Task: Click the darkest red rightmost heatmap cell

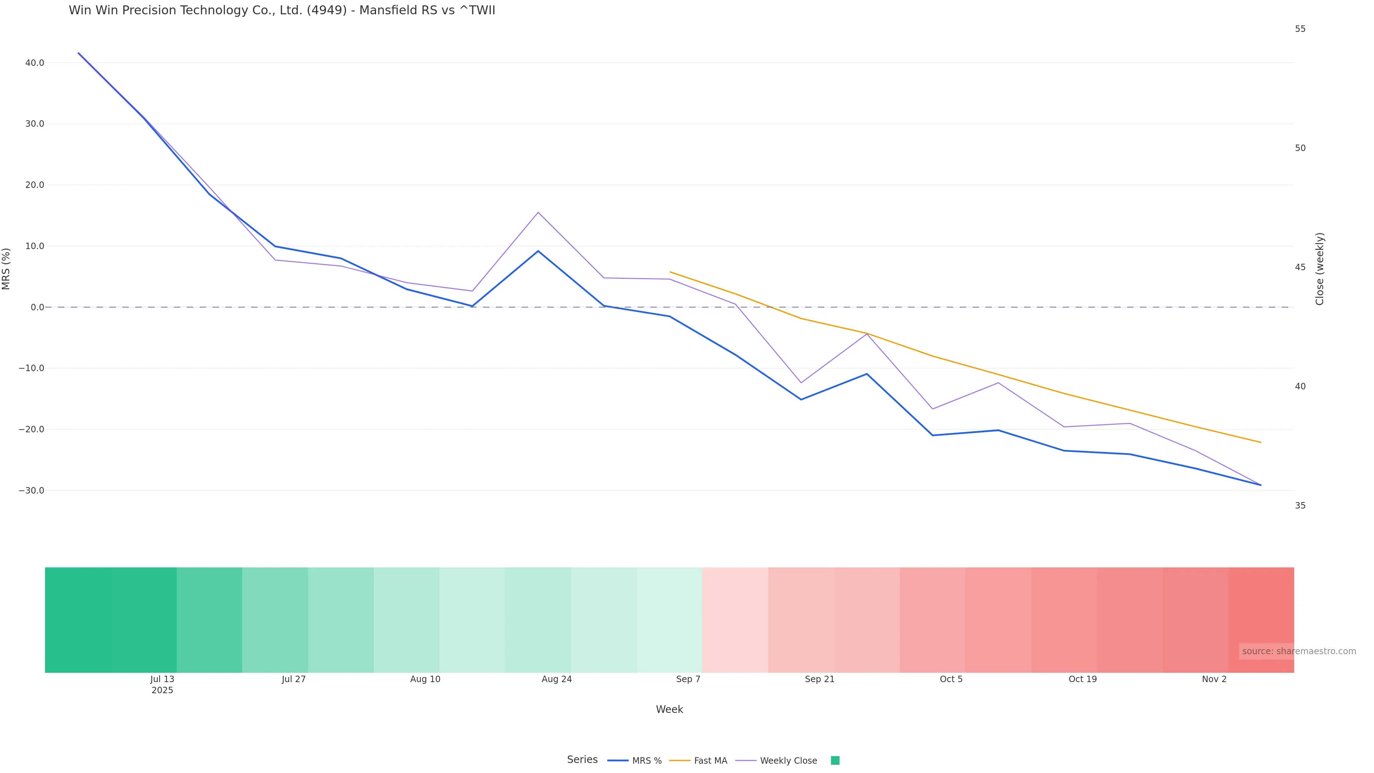Action: (x=1261, y=619)
